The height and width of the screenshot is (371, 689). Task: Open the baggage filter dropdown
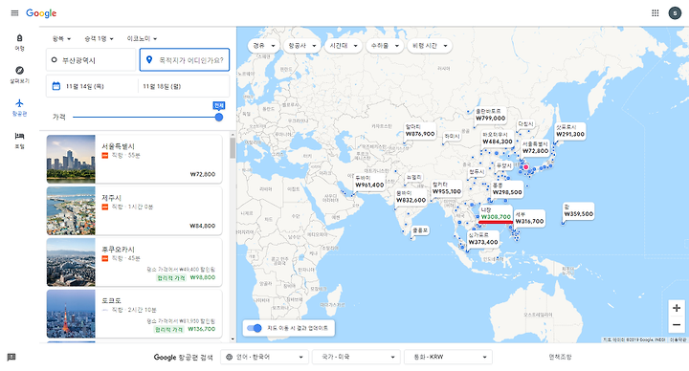pyautogui.click(x=385, y=46)
